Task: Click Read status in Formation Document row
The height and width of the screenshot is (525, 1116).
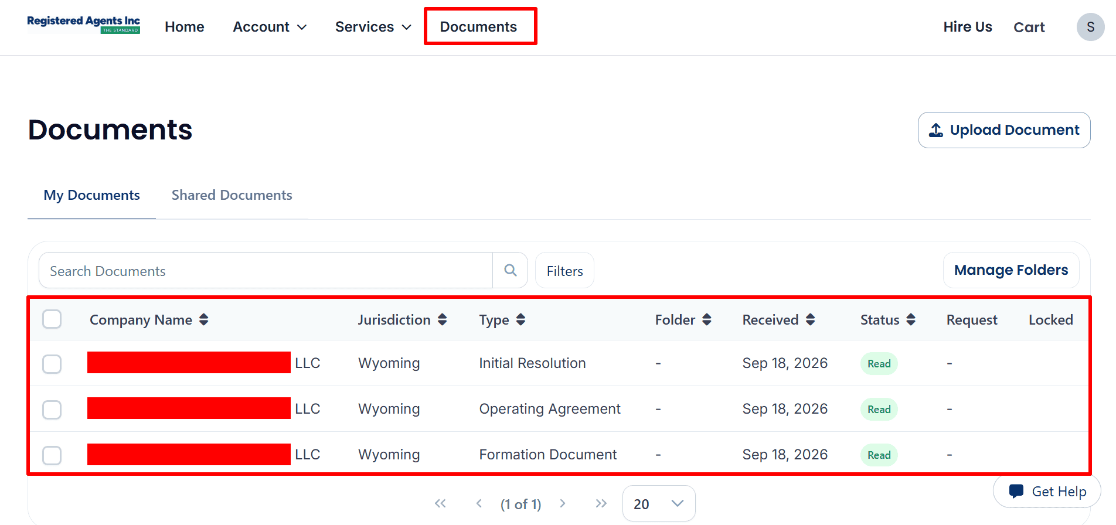Action: [x=879, y=455]
